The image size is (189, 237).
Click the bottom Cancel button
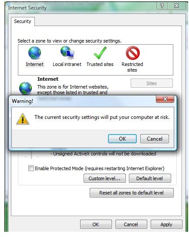click(131, 224)
